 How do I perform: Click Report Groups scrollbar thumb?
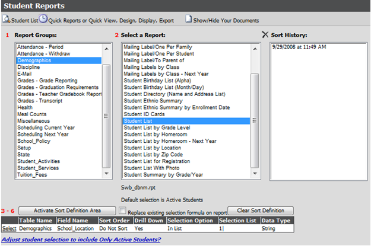coord(106,116)
